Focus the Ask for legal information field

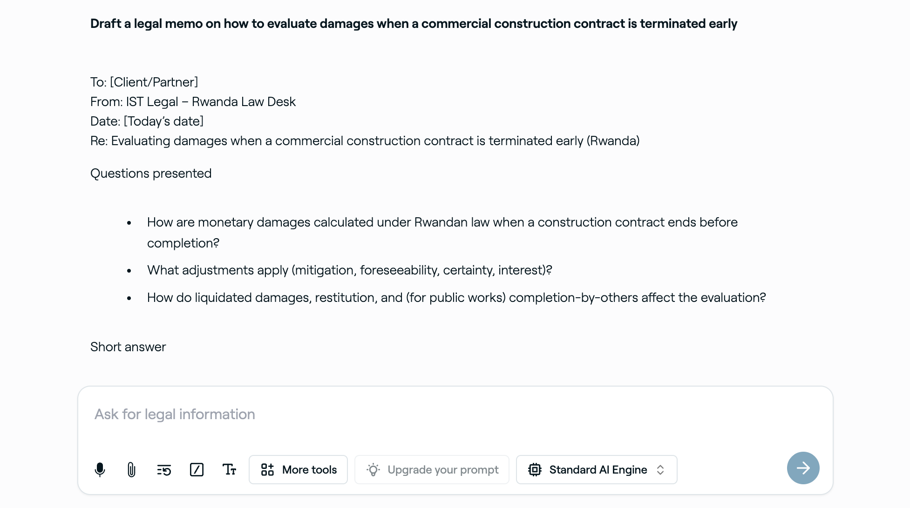(x=419, y=414)
